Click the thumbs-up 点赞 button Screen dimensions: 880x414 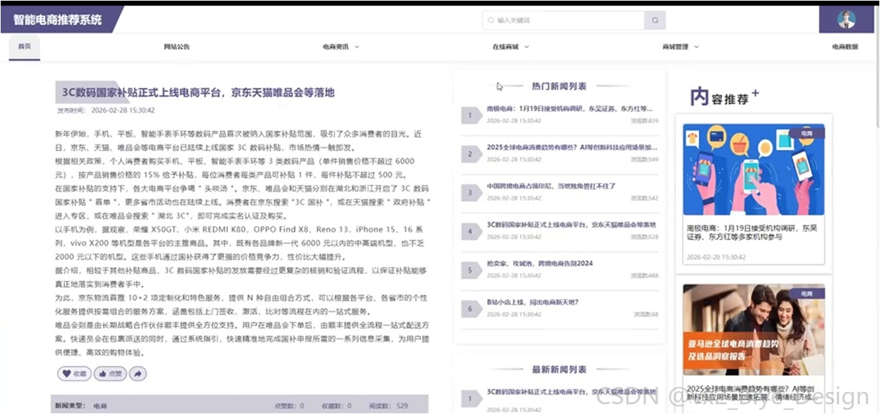click(109, 374)
